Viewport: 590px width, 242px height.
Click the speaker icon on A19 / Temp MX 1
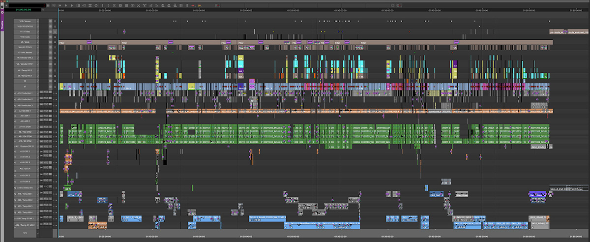(x=15, y=195)
